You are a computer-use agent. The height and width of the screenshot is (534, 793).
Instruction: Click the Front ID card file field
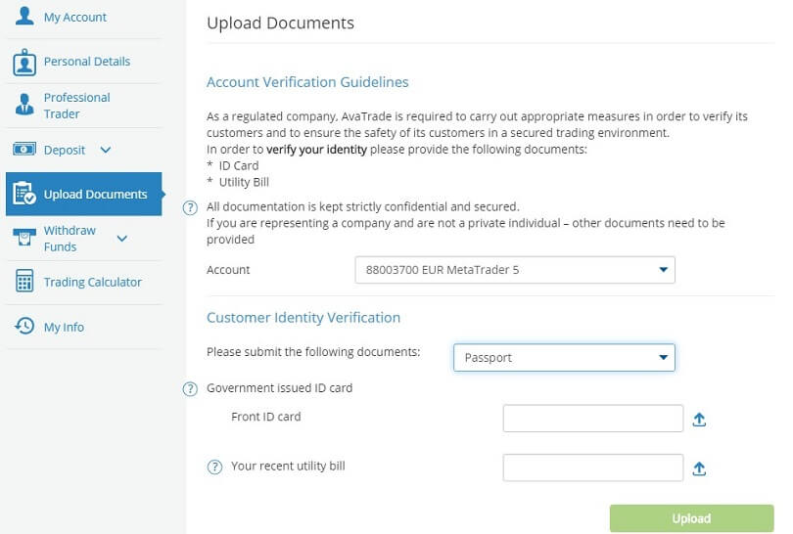pyautogui.click(x=592, y=419)
